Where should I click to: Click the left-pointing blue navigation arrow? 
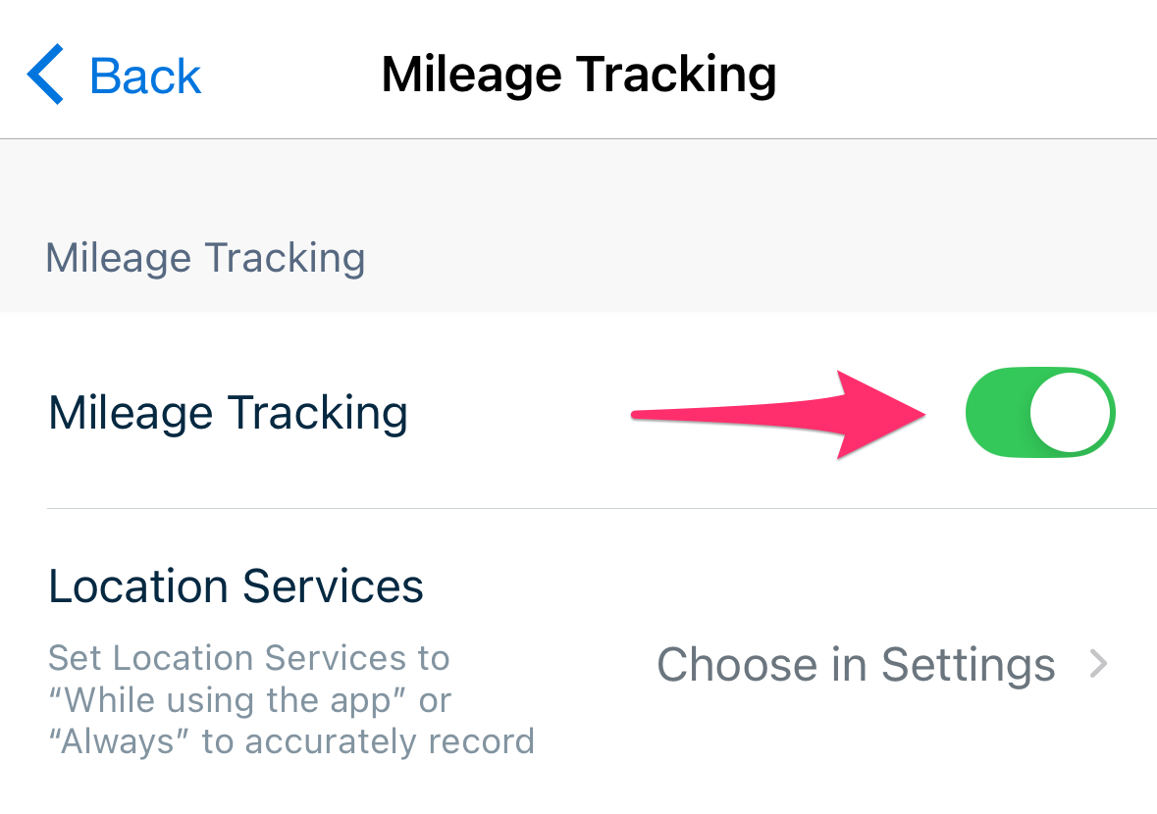coord(44,74)
